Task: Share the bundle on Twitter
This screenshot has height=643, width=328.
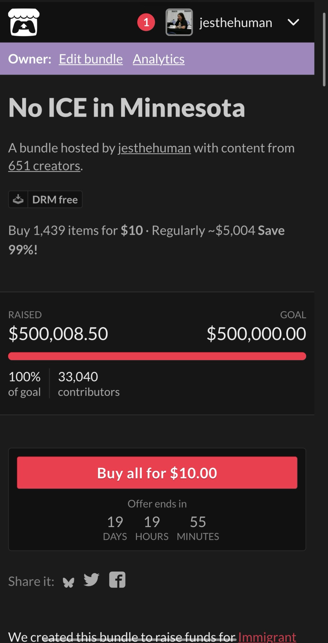Action: (91, 580)
